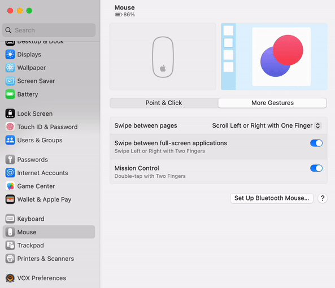
Task: Click into the Search field
Action: click(49, 30)
